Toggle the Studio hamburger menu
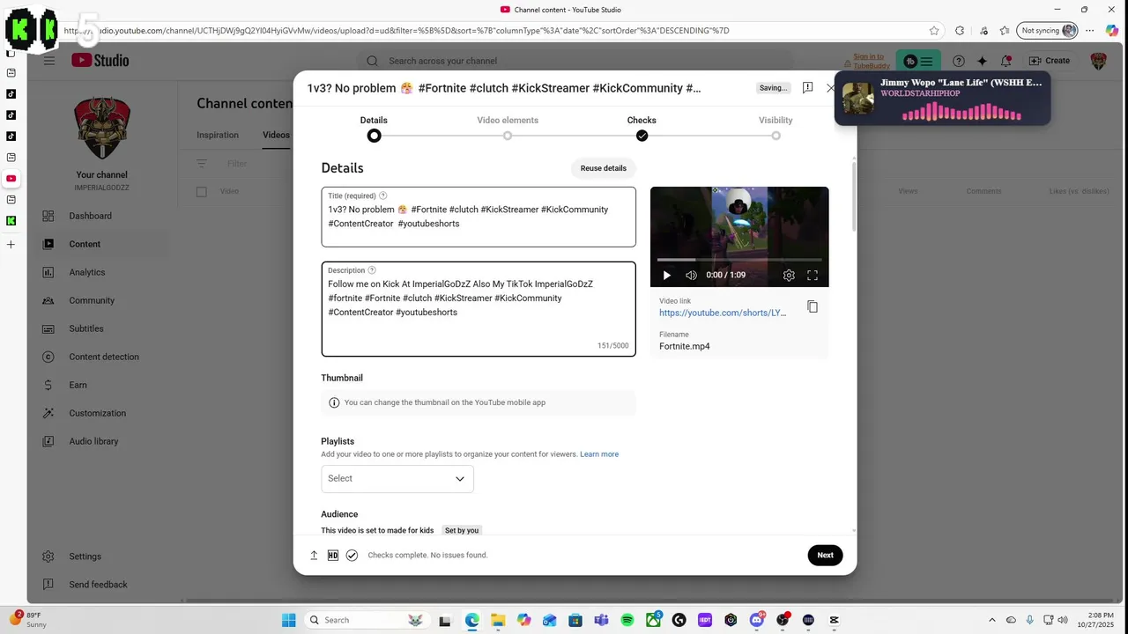The image size is (1128, 634). 49,61
